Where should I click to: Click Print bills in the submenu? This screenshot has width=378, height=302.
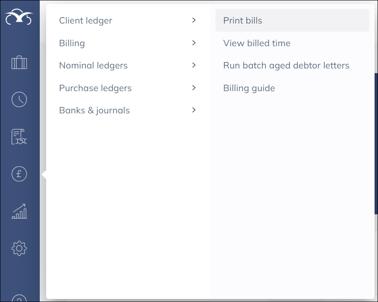coord(243,21)
